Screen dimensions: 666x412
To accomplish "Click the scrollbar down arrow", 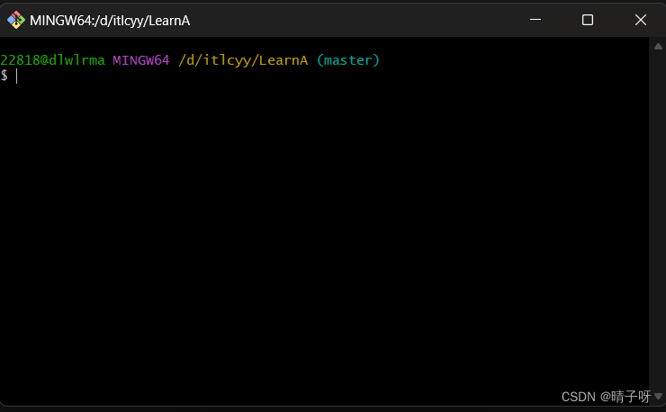I will pos(658,396).
